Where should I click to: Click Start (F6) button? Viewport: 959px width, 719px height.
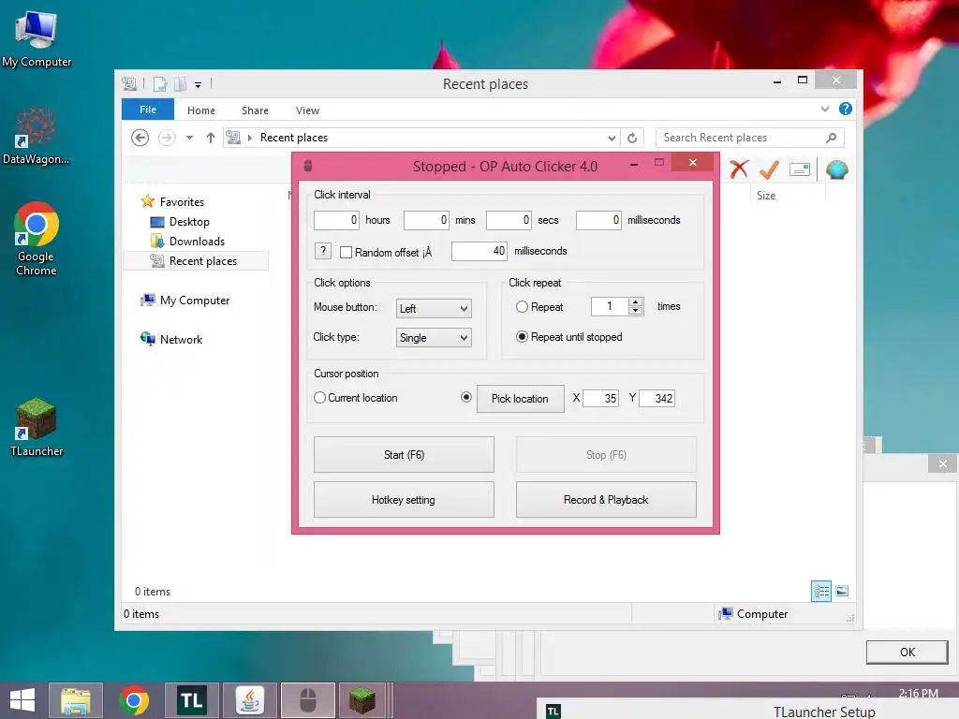[404, 454]
